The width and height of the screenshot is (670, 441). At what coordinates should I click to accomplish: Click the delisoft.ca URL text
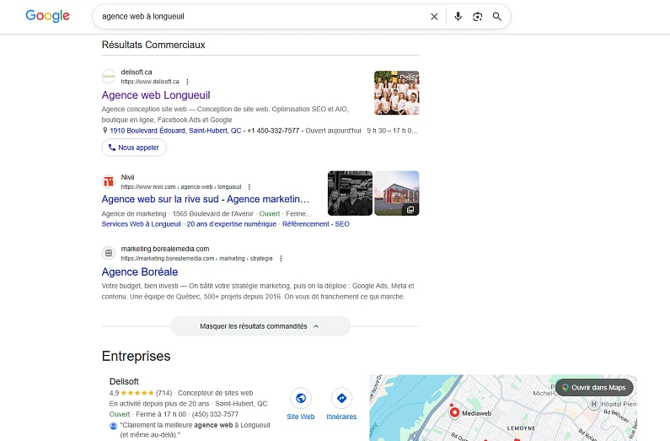pos(149,82)
